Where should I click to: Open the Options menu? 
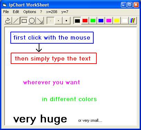click(30, 12)
